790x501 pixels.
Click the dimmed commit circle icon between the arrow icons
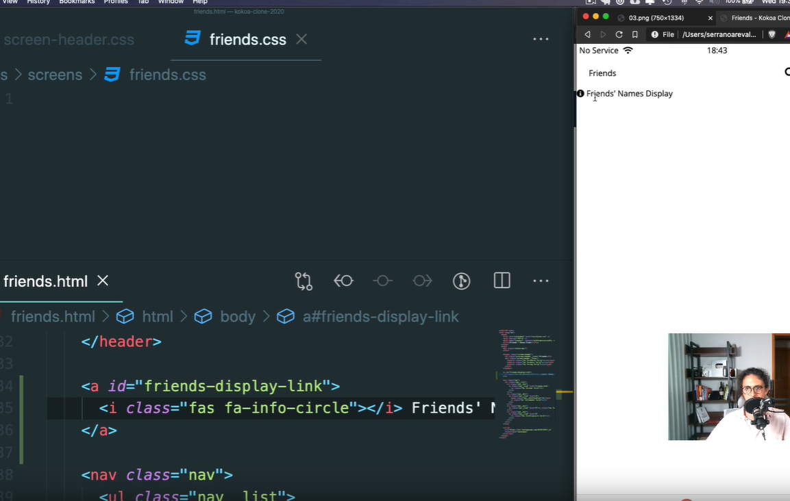(x=382, y=281)
